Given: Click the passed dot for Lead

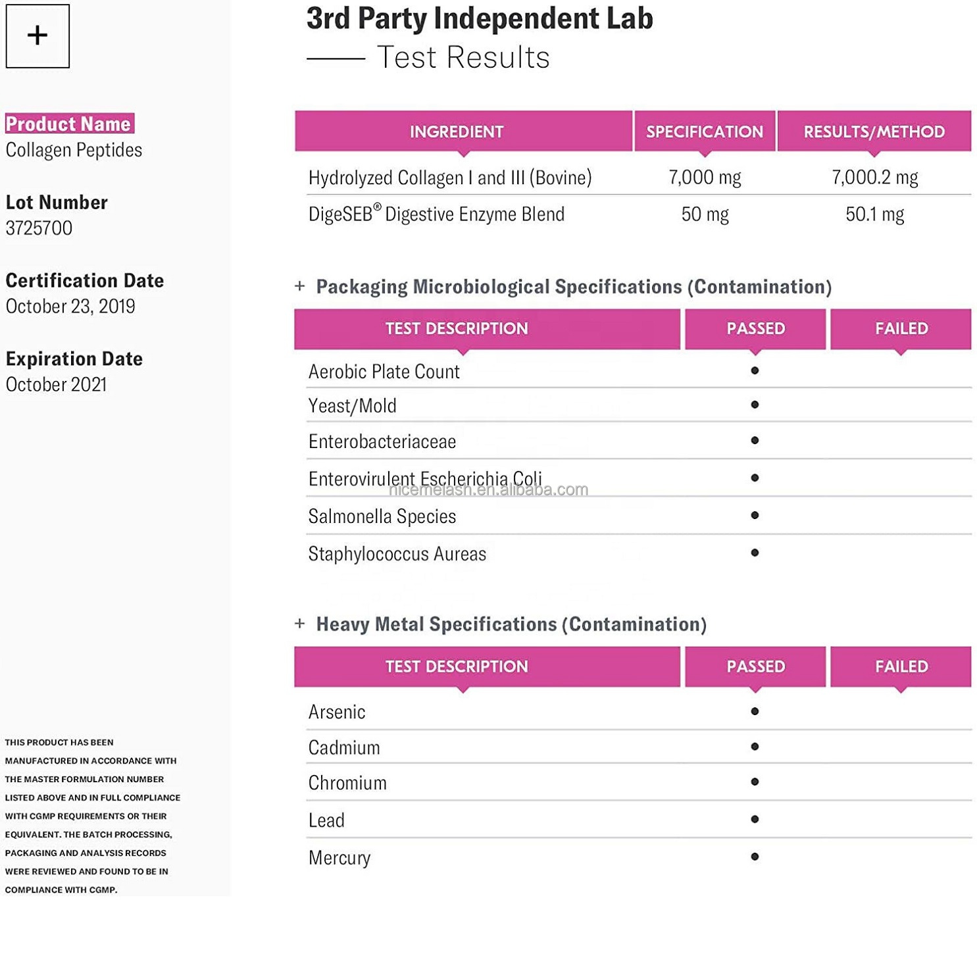Looking at the screenshot, I should 755,819.
